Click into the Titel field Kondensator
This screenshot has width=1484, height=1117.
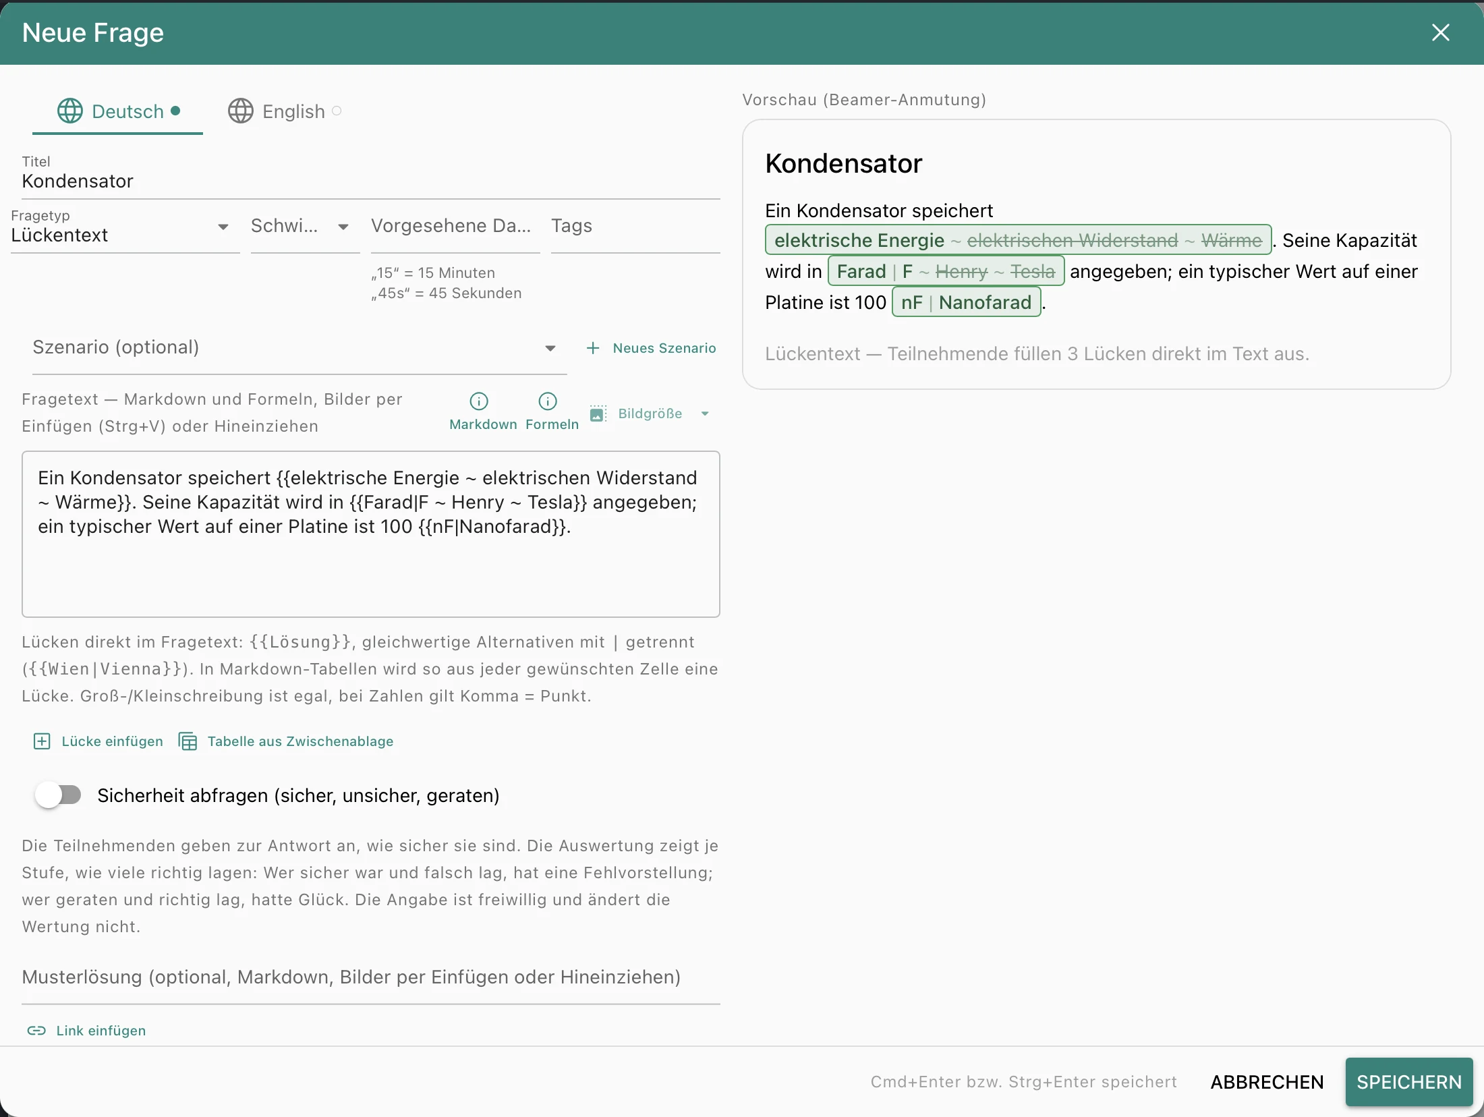tap(371, 181)
